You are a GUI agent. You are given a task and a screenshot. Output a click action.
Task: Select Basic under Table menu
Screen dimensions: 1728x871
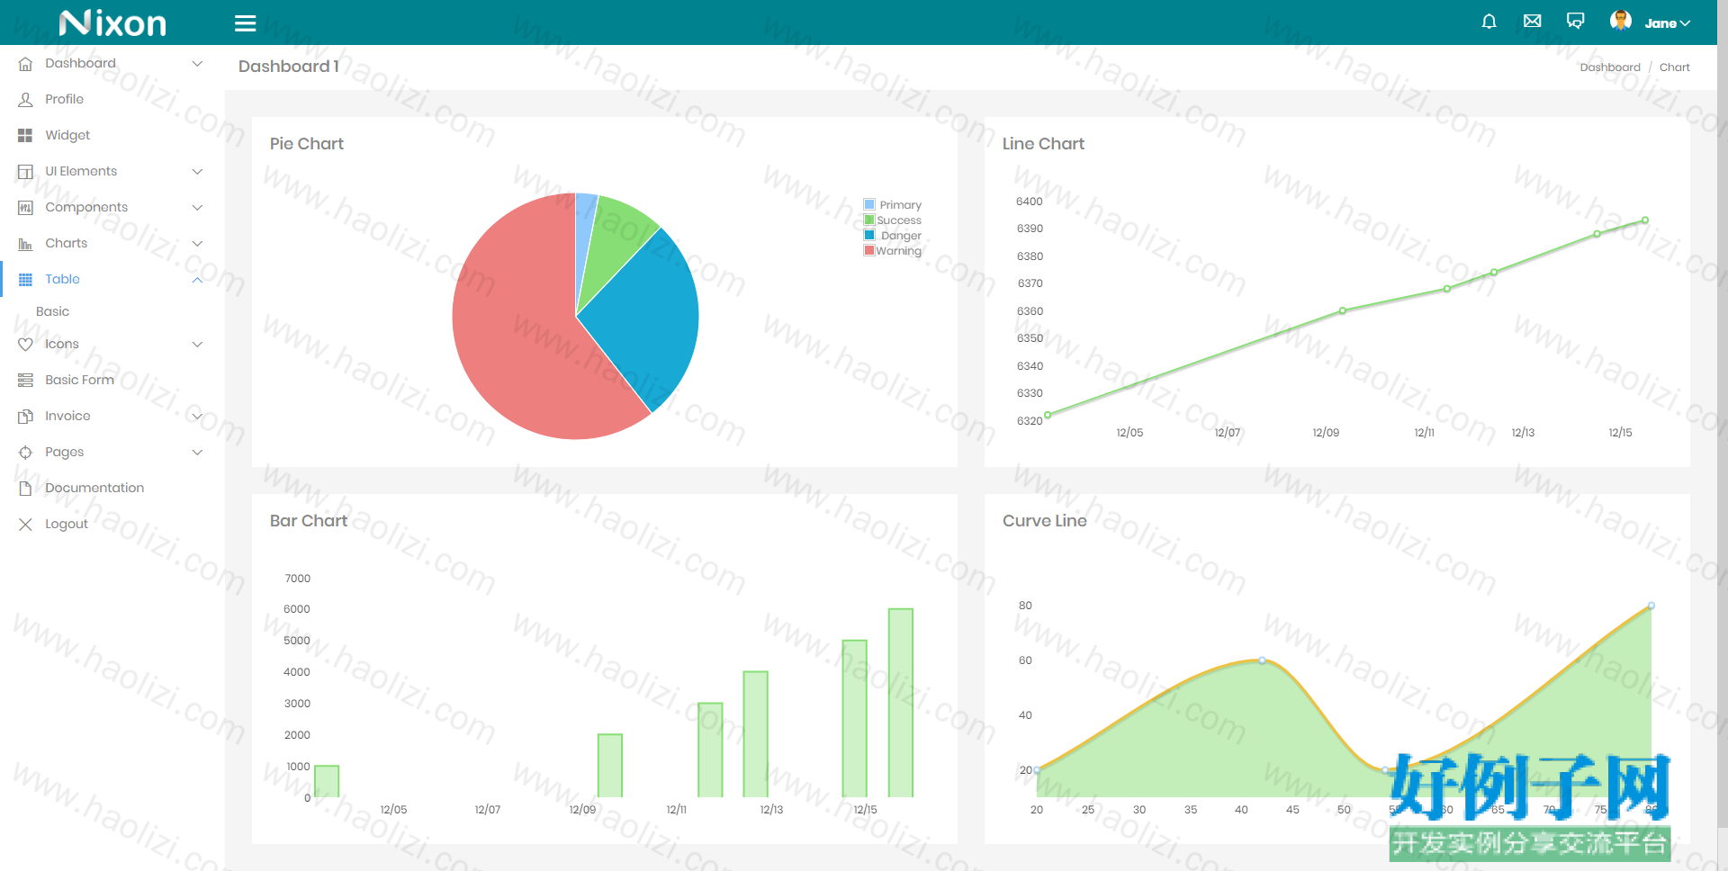click(x=52, y=311)
